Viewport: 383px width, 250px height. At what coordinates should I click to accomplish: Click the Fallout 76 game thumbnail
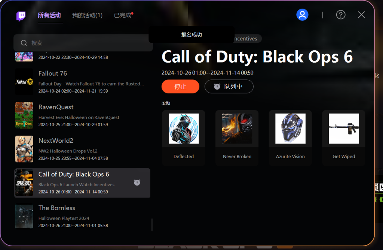tap(24, 82)
